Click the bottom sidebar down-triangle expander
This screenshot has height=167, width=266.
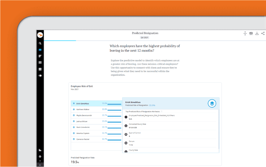[x=40, y=165]
